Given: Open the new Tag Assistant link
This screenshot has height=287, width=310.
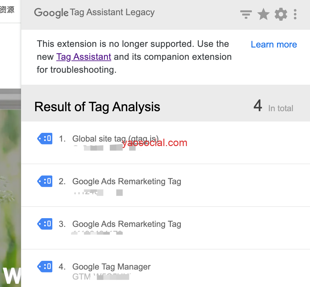Looking at the screenshot, I should [84, 57].
